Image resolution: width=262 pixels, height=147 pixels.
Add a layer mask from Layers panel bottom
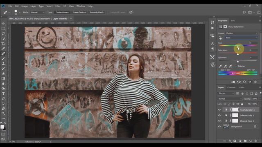pos(235,141)
